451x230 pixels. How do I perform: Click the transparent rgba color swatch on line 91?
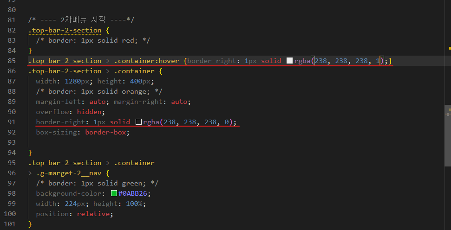pos(138,122)
